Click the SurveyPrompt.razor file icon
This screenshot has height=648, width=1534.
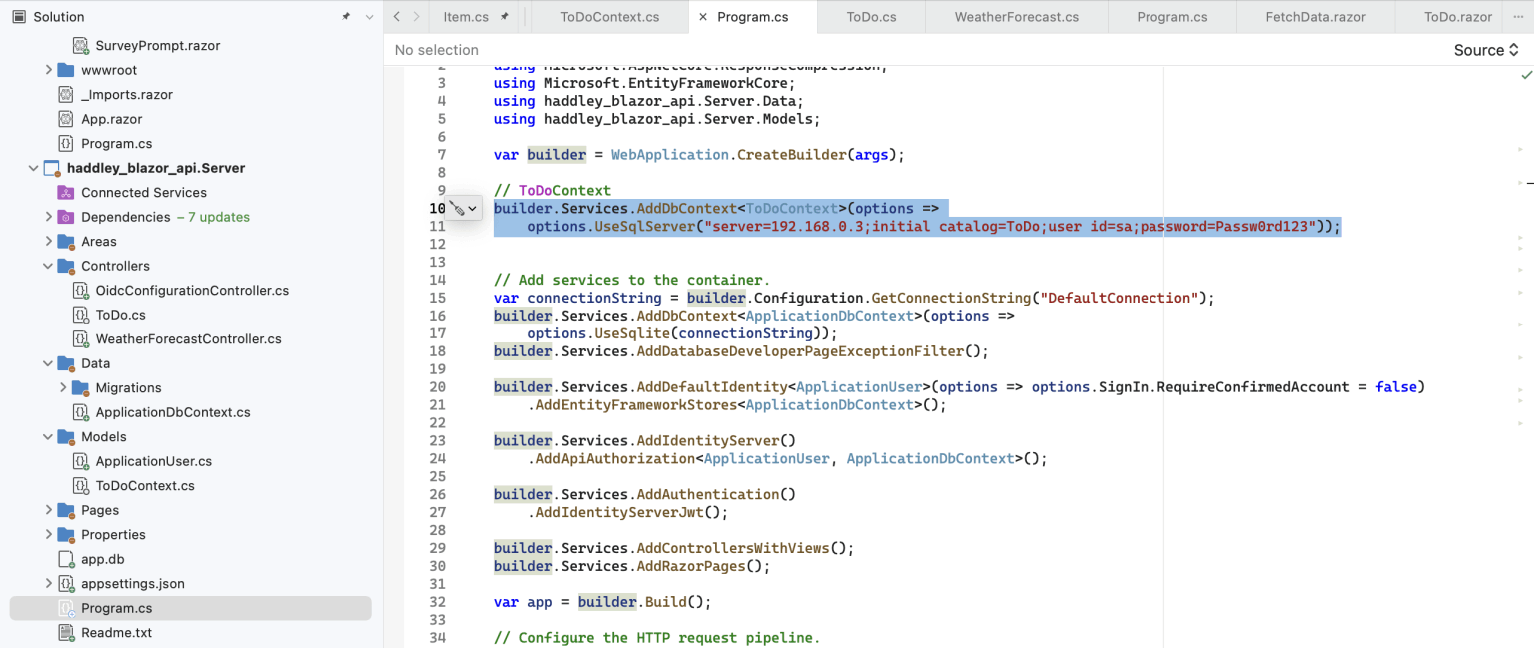tap(80, 46)
